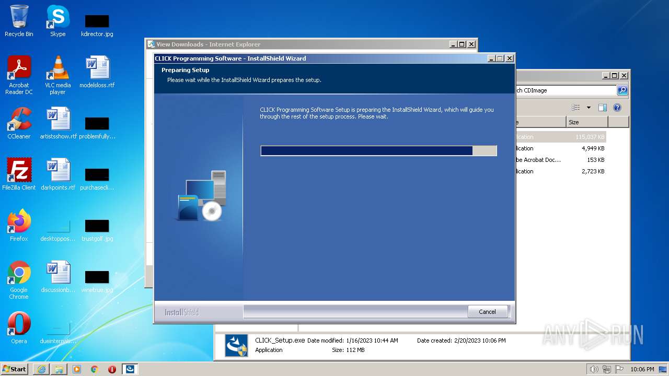The width and height of the screenshot is (669, 376).
Task: Click the volume icon in system tray
Action: coord(594,369)
